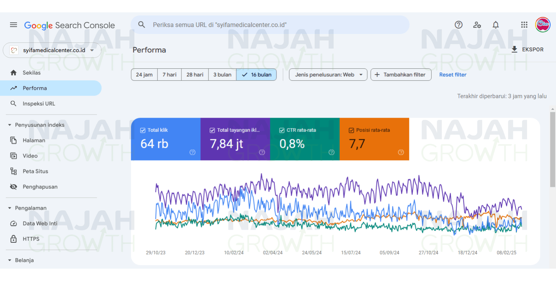556x281 pixels.
Task: Click the Reset filter link
Action: click(453, 74)
